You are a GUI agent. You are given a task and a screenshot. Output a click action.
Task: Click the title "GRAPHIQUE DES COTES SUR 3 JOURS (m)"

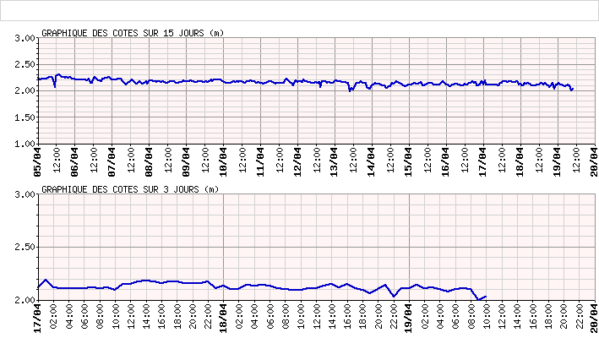coord(130,189)
